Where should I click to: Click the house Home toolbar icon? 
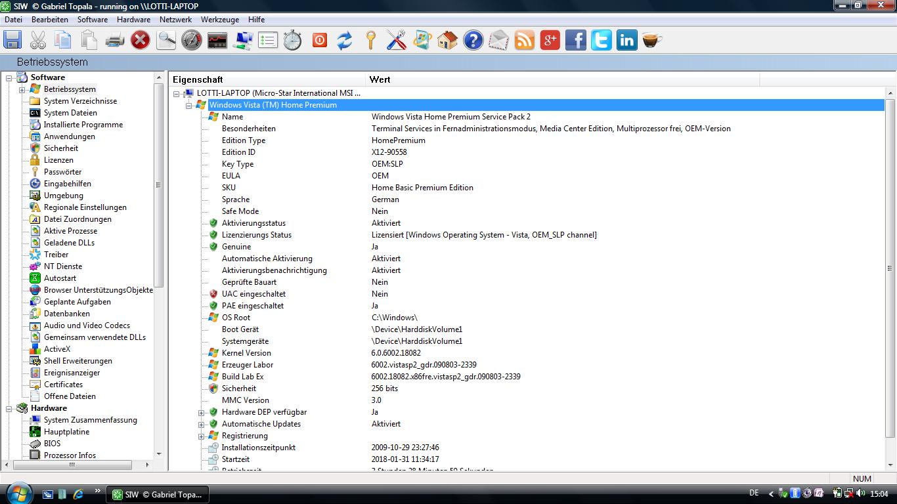click(x=447, y=40)
